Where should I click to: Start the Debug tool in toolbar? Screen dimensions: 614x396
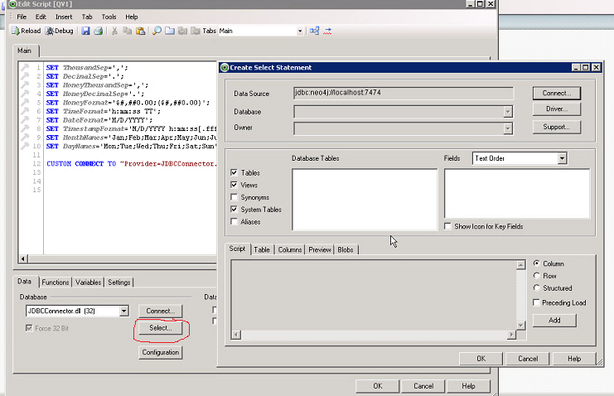coord(59,31)
